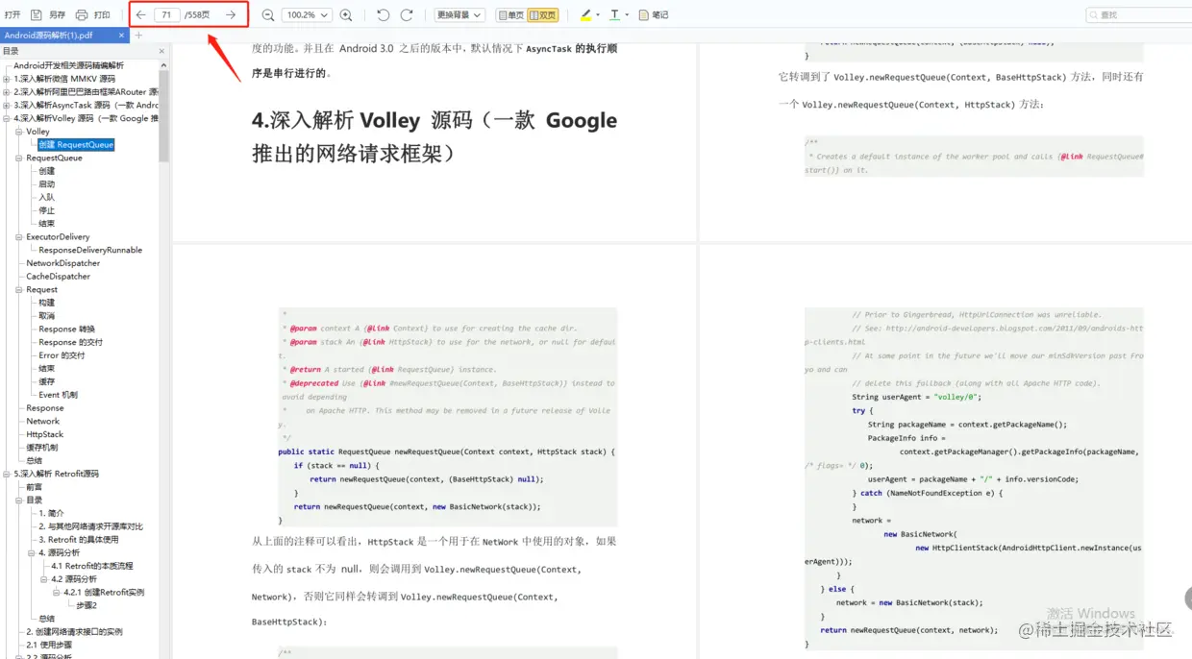Expand chapter 3 AsyncTask node

[7, 105]
